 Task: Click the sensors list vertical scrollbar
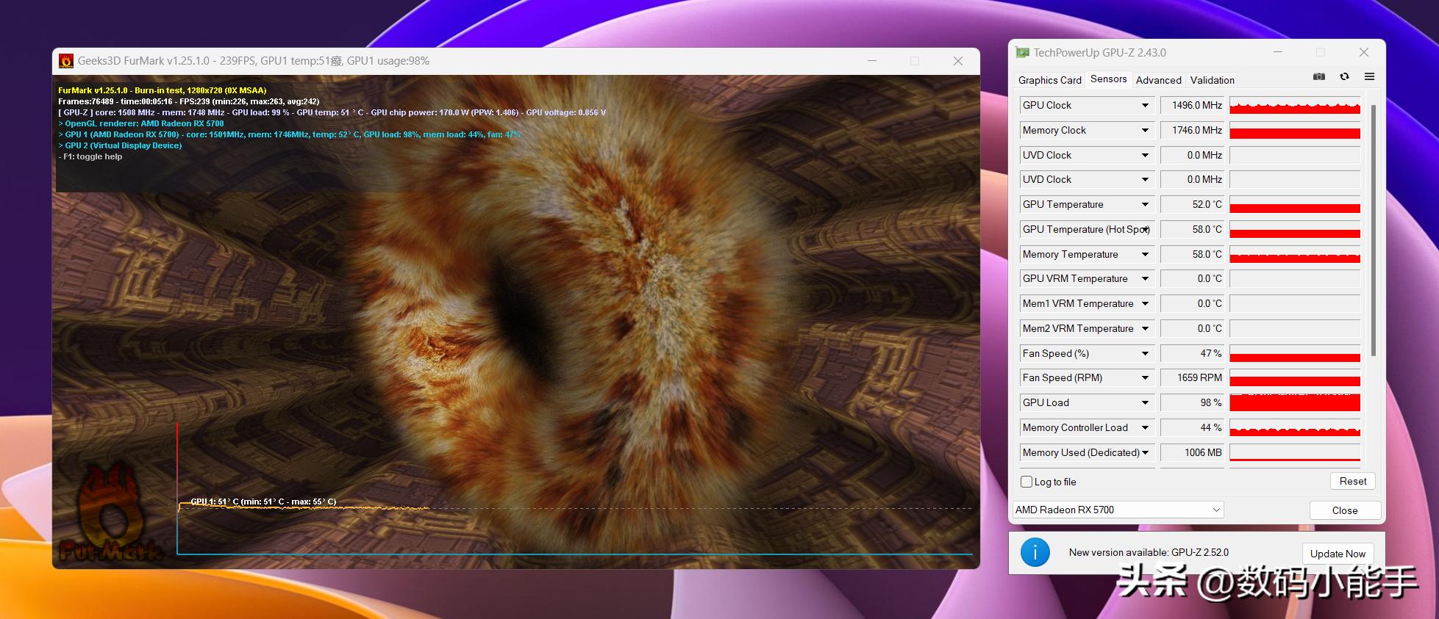coord(1373,228)
